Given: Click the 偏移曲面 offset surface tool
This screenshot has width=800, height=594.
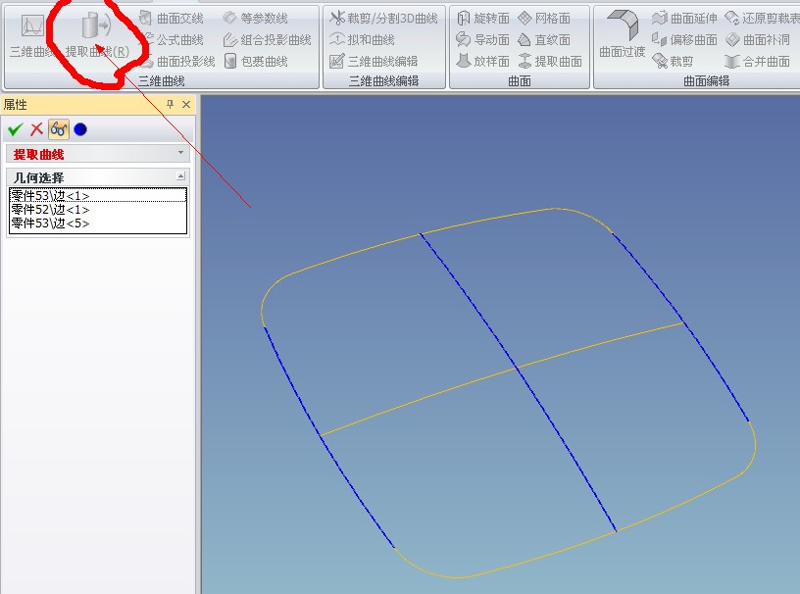Looking at the screenshot, I should tap(684, 40).
